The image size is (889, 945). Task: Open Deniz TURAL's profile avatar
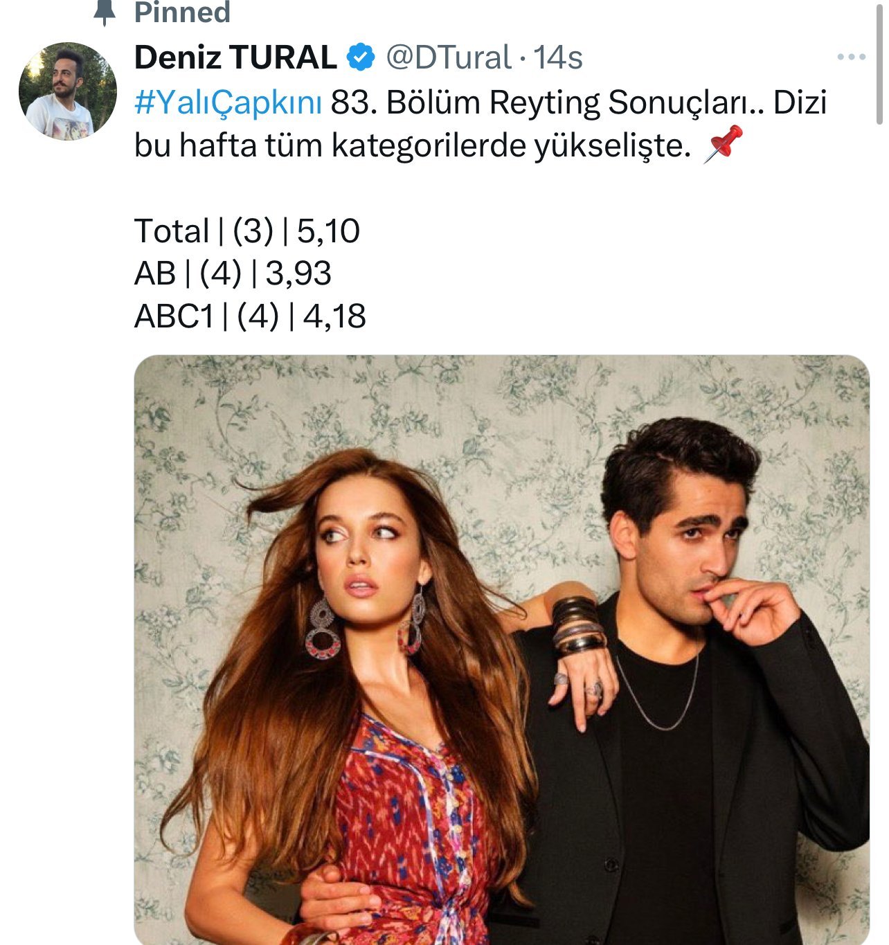pos(67,91)
